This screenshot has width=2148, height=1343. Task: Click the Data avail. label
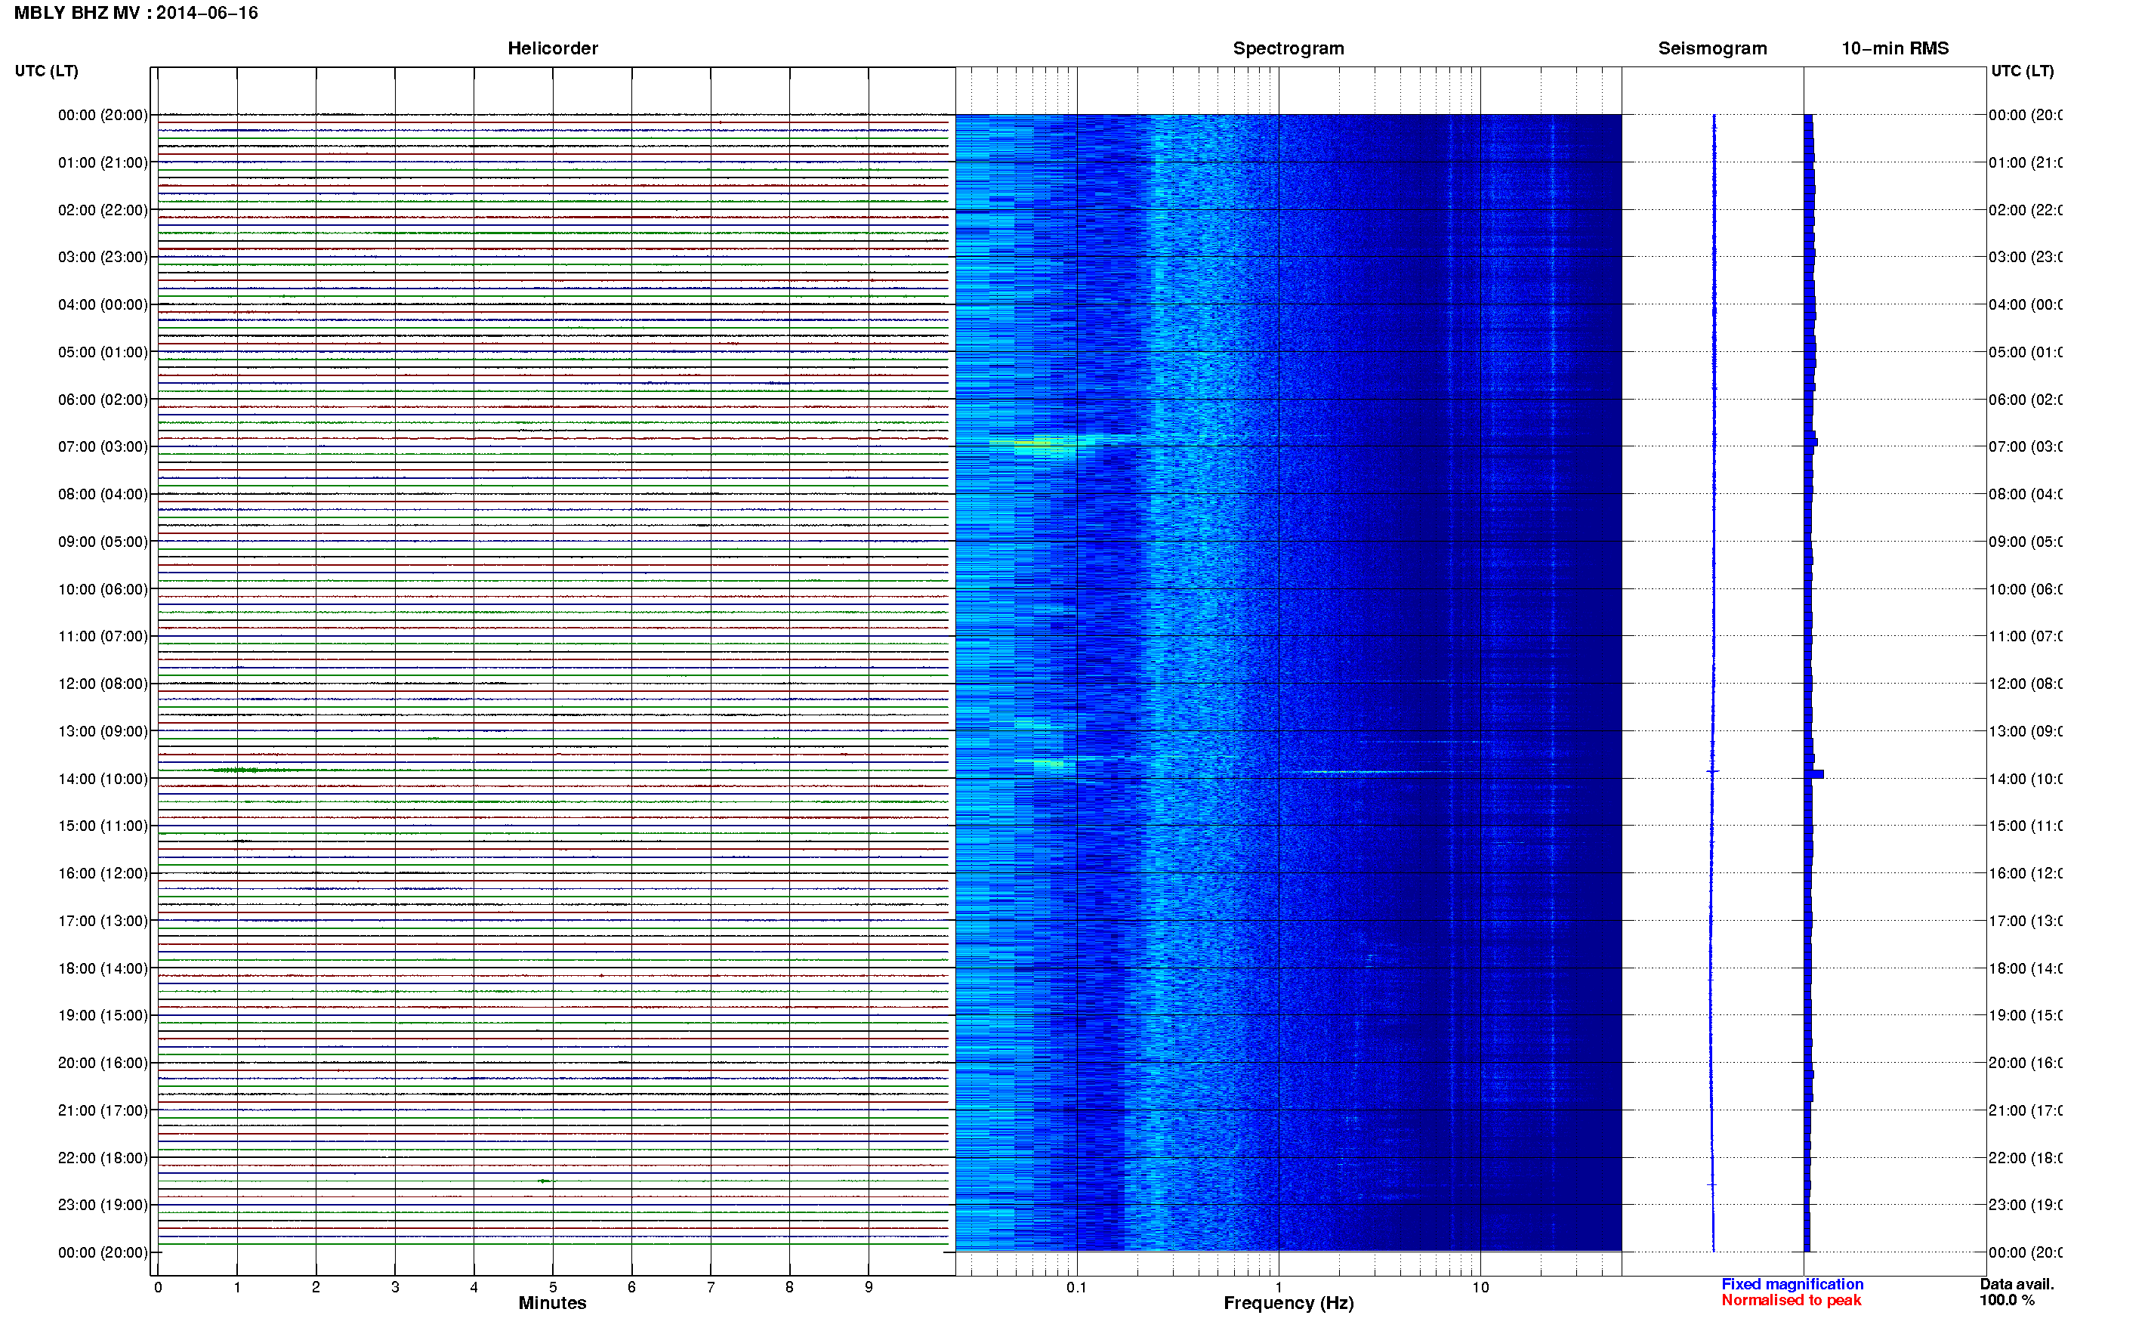2017,1284
